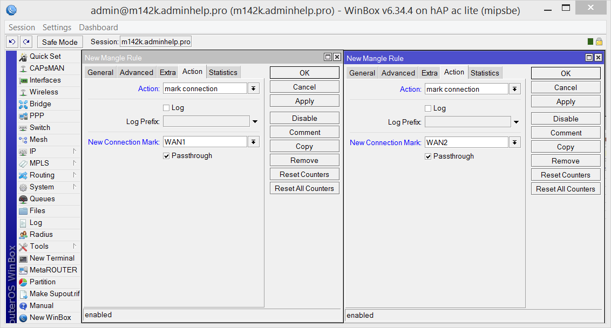This screenshot has height=328, width=611.
Task: Open the MetaROUTER icon
Action: (x=23, y=270)
